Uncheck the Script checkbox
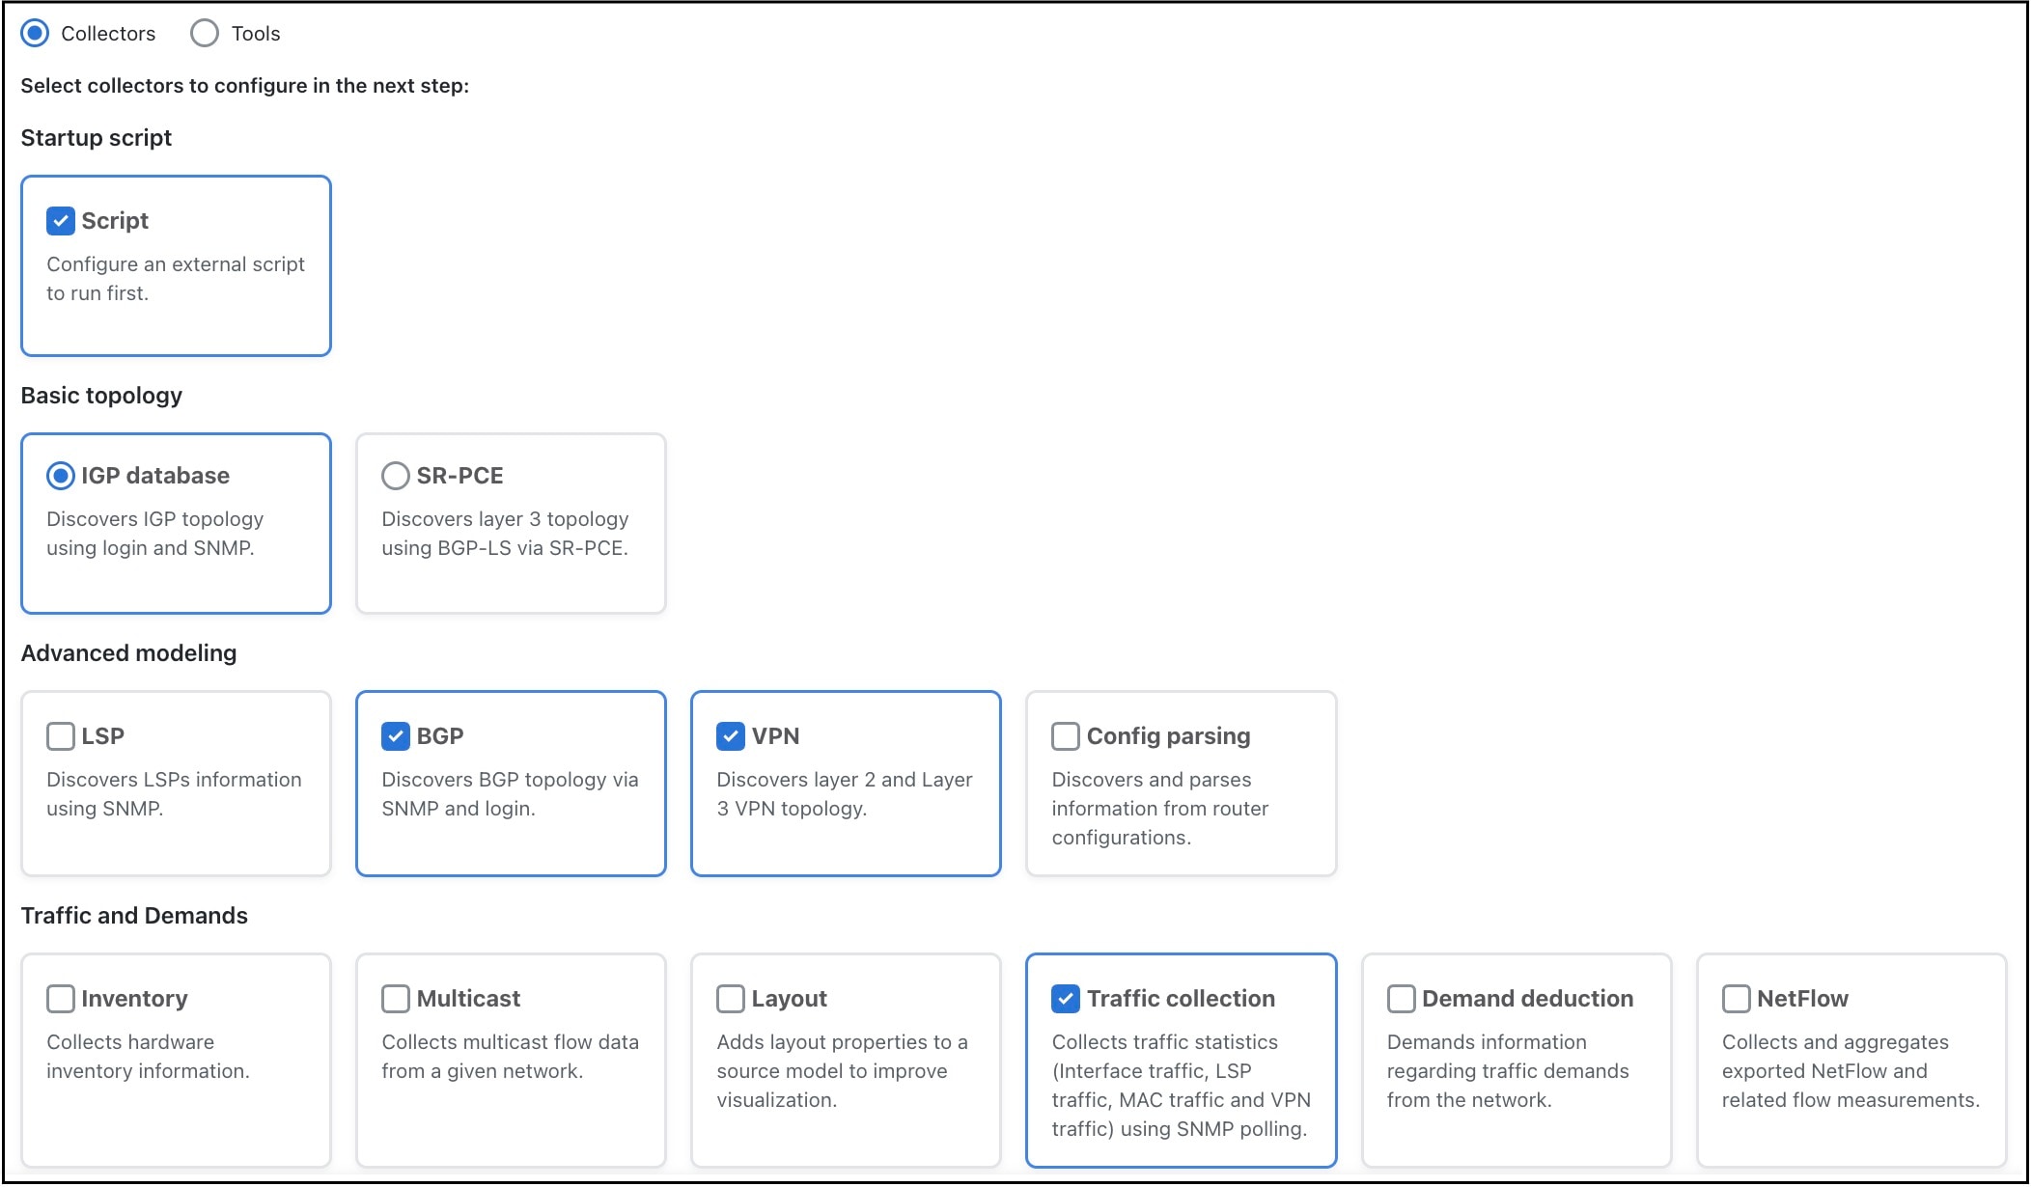Screen dimensions: 2032x1187 point(60,221)
